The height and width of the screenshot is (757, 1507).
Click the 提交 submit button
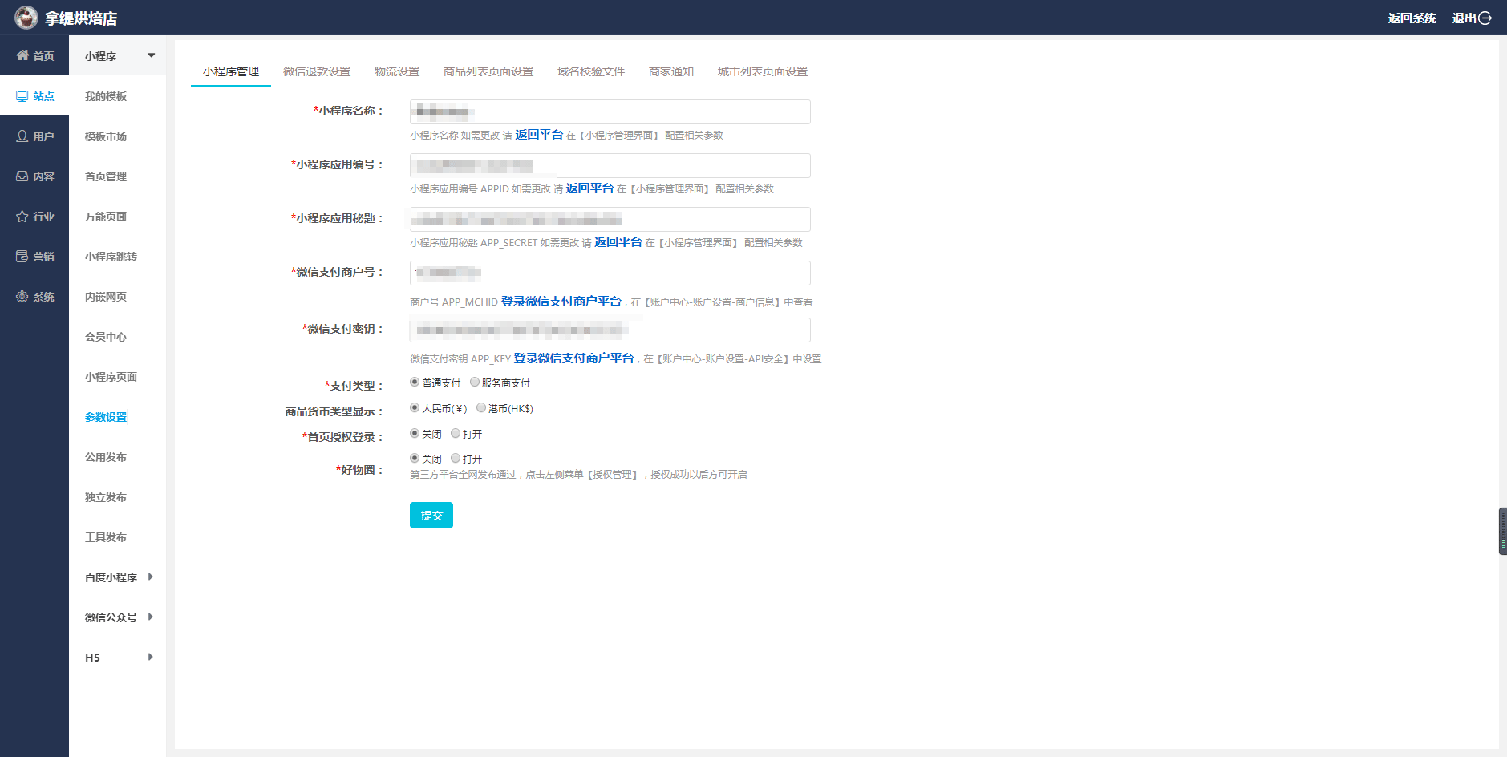click(x=431, y=516)
